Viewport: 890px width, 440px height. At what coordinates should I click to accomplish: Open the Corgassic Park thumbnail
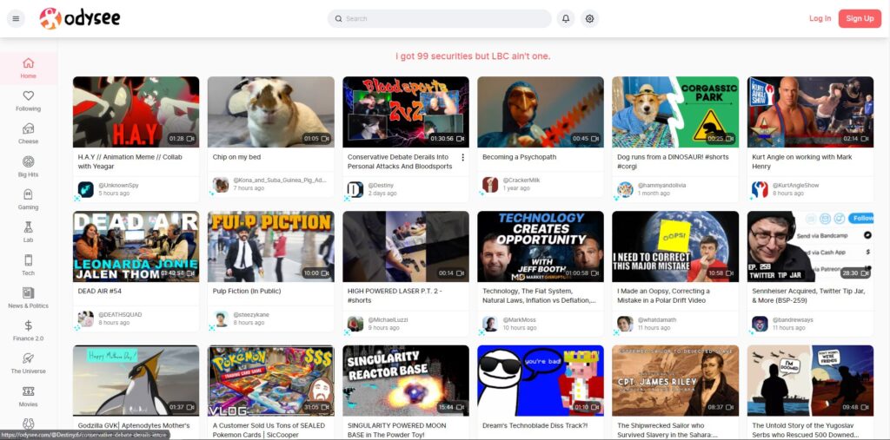coord(675,112)
